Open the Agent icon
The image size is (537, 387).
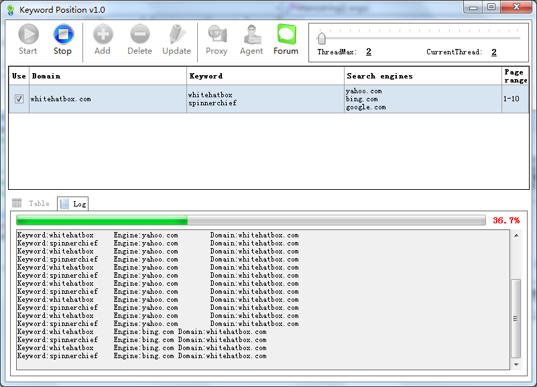point(251,35)
